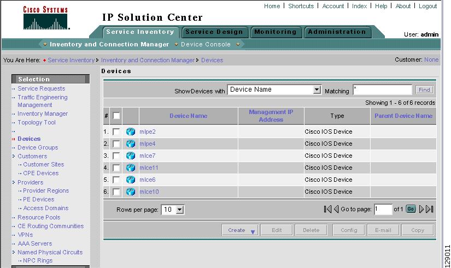Tick the checkbox for mlpe4

coord(116,144)
